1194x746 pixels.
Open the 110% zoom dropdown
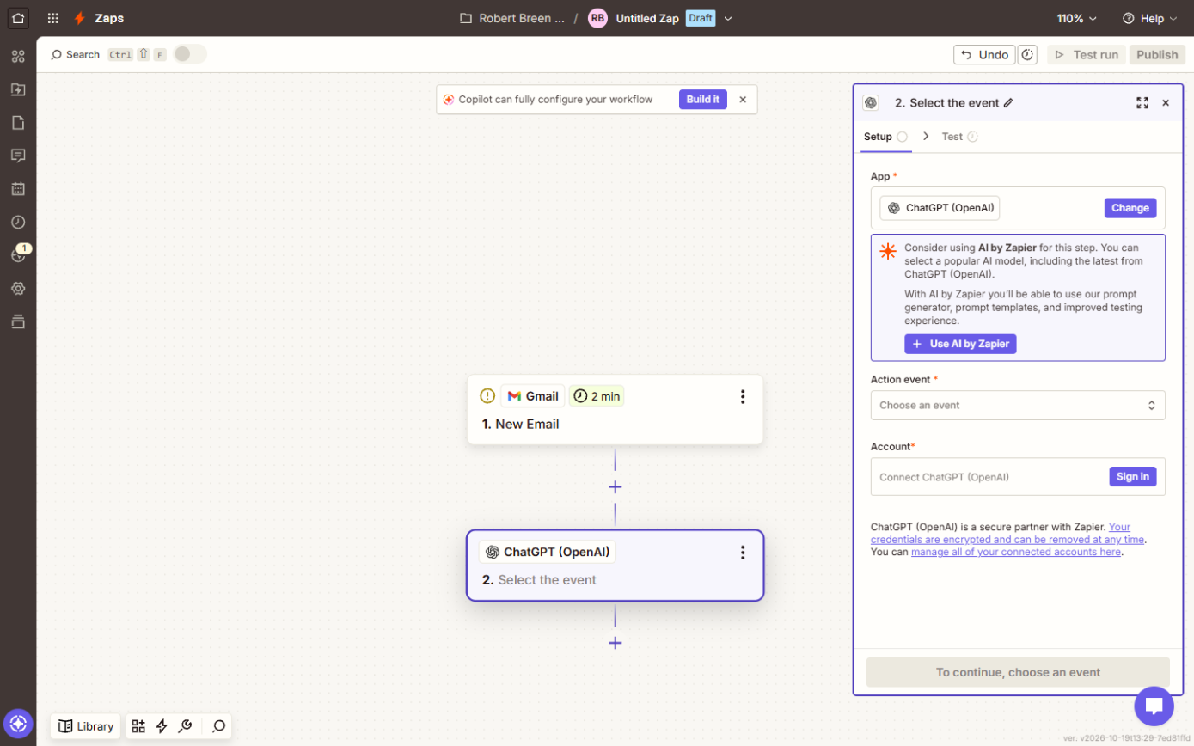tap(1077, 18)
